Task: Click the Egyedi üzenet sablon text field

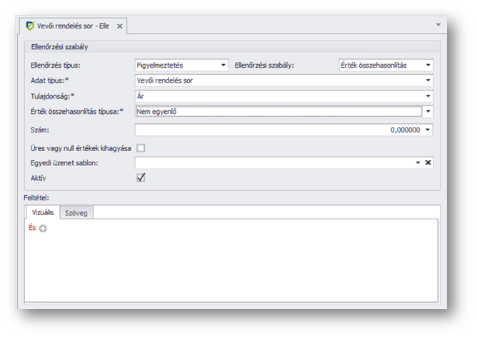Action: [x=273, y=162]
